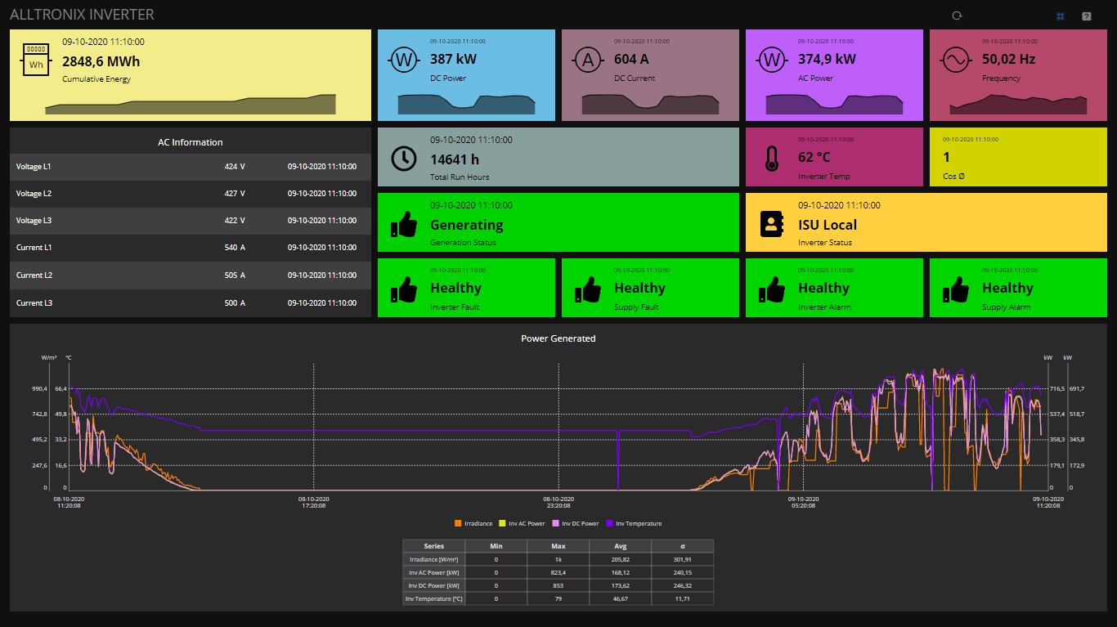
Task: Click the wattmeter icon on DC Power tile
Action: coord(403,60)
